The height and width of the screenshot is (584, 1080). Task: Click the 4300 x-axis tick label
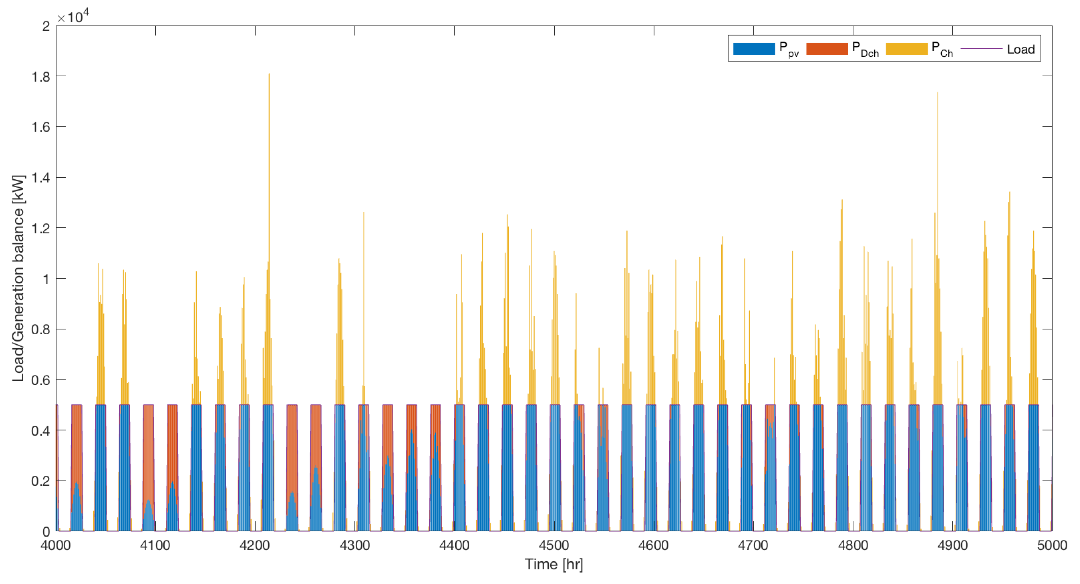click(x=355, y=545)
